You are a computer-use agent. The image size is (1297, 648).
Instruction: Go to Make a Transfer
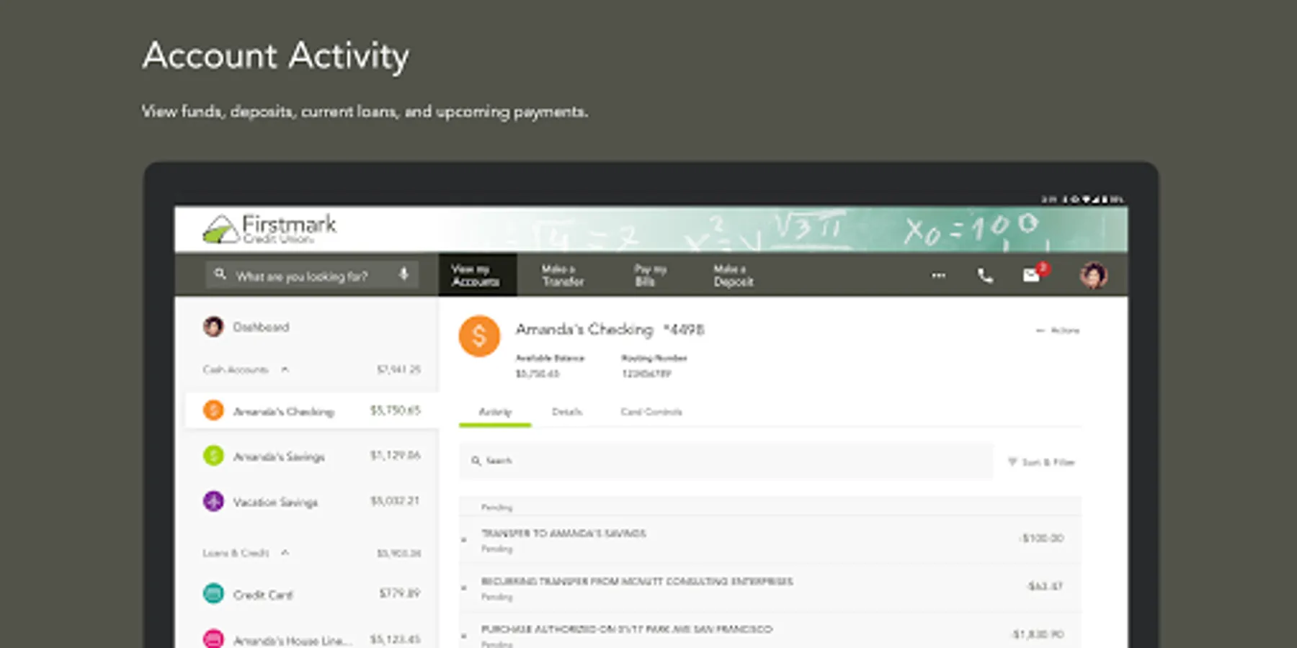click(x=563, y=275)
